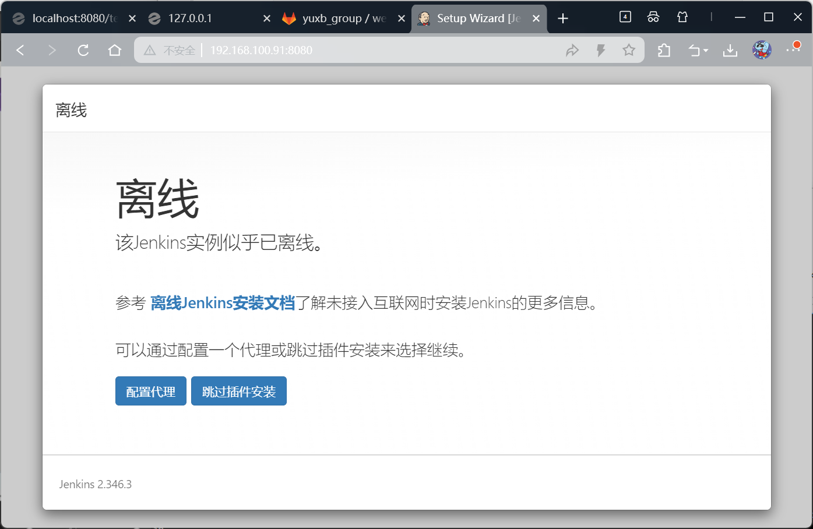Maximize the browser window
The width and height of the screenshot is (813, 529).
pyautogui.click(x=769, y=17)
